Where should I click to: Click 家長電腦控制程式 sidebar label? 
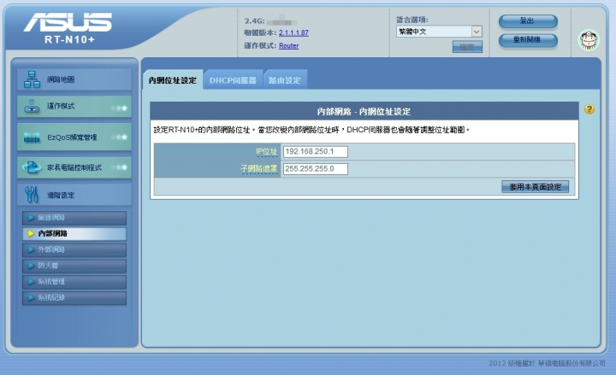coord(74,167)
